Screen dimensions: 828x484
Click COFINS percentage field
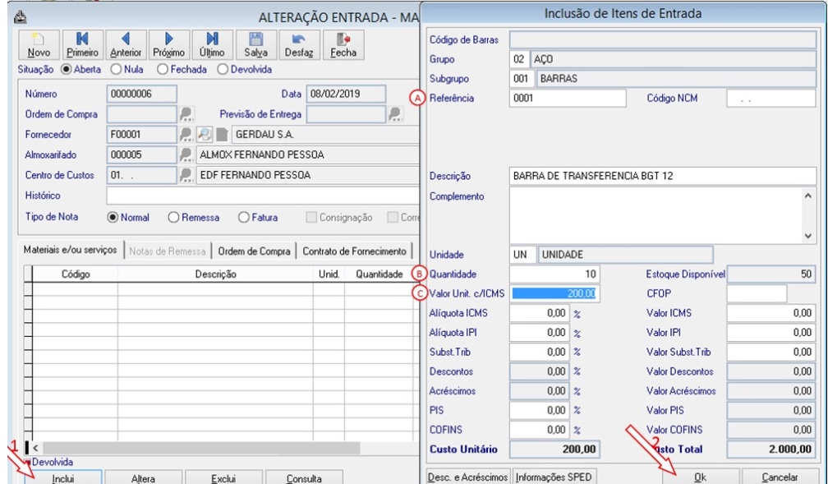click(539, 430)
